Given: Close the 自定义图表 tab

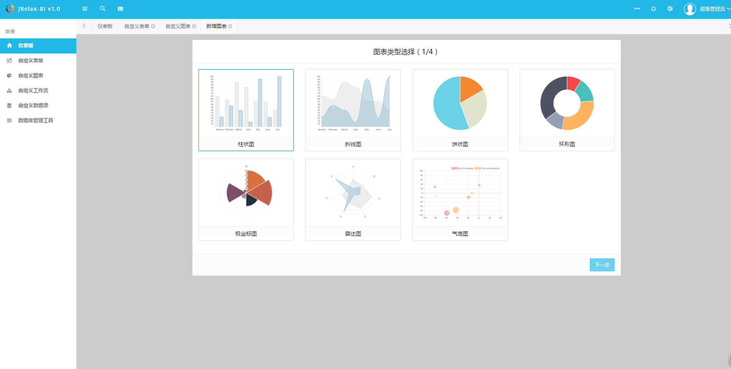Looking at the screenshot, I should [x=194, y=26].
